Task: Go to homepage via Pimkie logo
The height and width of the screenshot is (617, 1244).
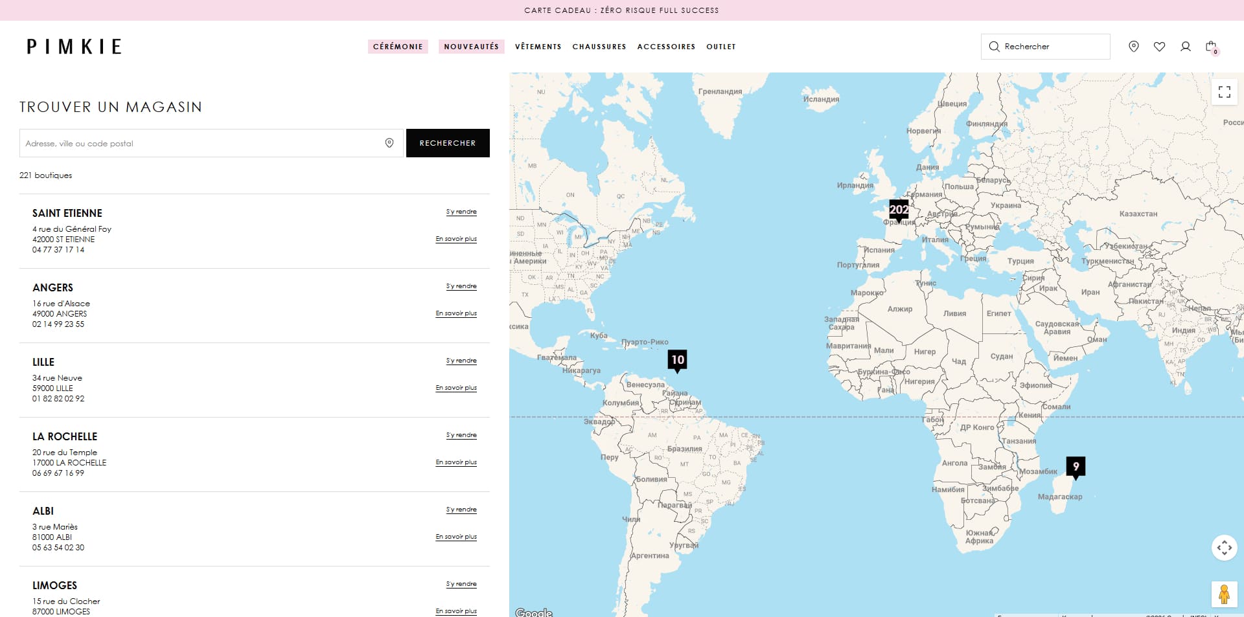Action: [x=74, y=47]
